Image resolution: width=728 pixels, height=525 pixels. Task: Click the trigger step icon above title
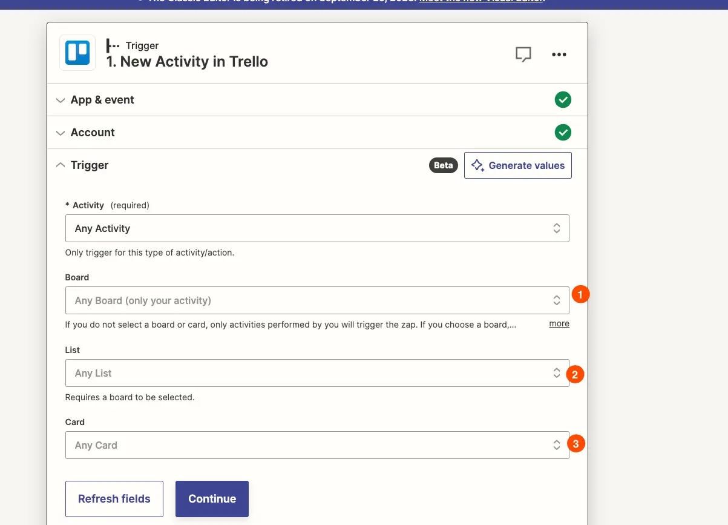point(113,45)
